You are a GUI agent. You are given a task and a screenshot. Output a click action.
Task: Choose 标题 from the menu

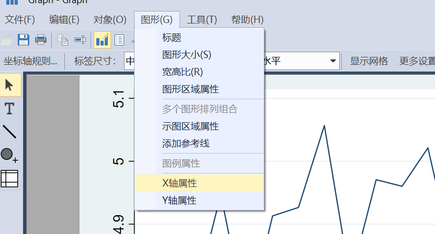point(199,38)
